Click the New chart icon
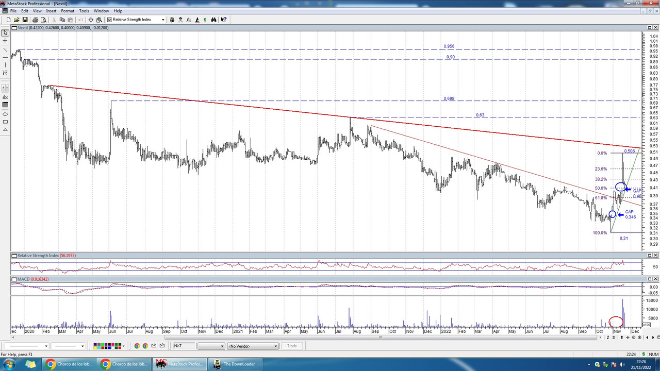The image size is (660, 371). click(8, 20)
